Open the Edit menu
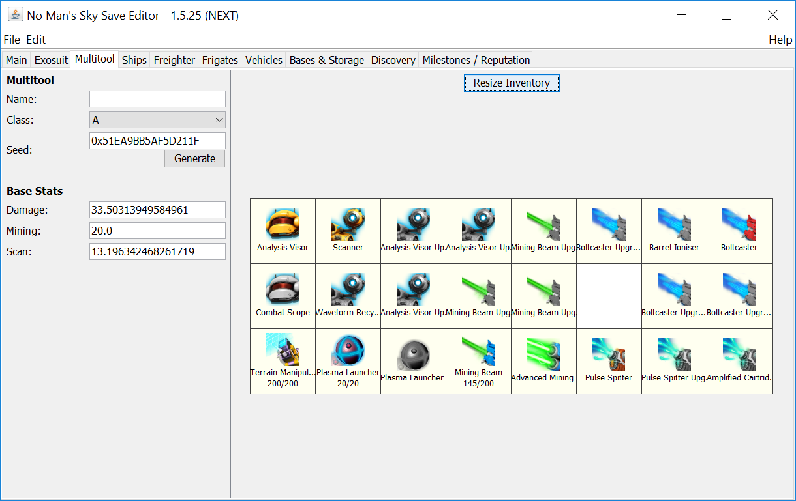The height and width of the screenshot is (501, 796). tap(36, 40)
